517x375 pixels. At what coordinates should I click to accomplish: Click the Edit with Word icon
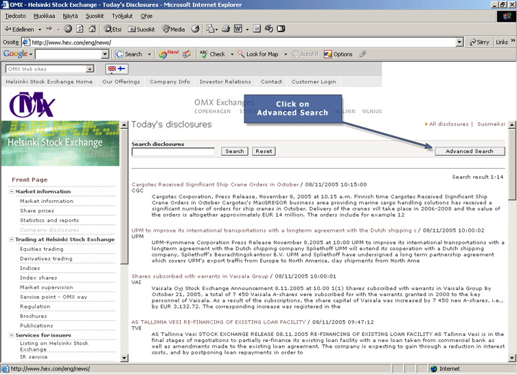click(x=238, y=29)
